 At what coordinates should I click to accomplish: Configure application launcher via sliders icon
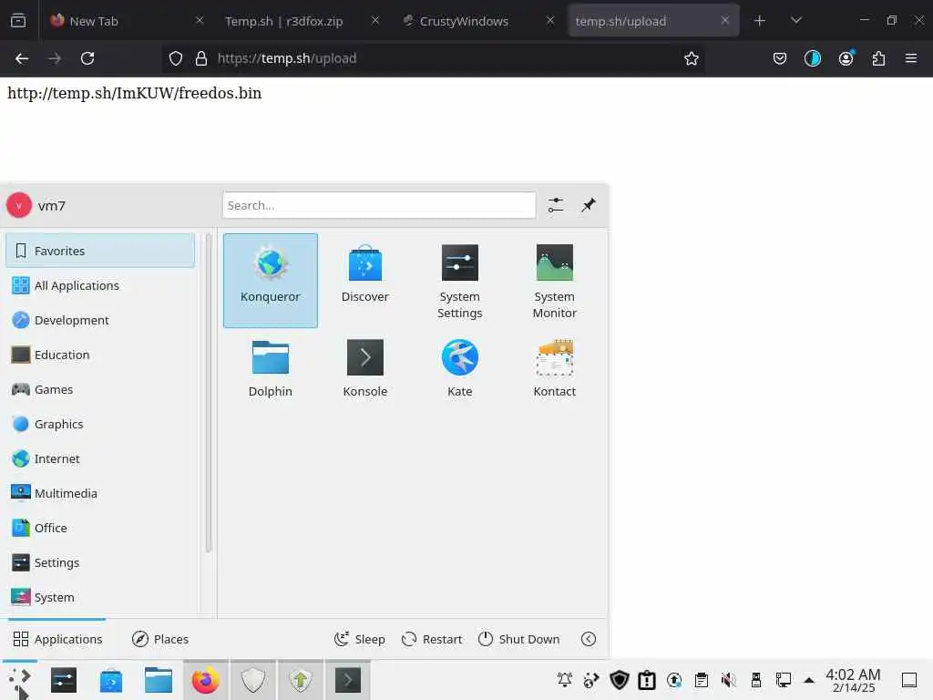point(556,205)
